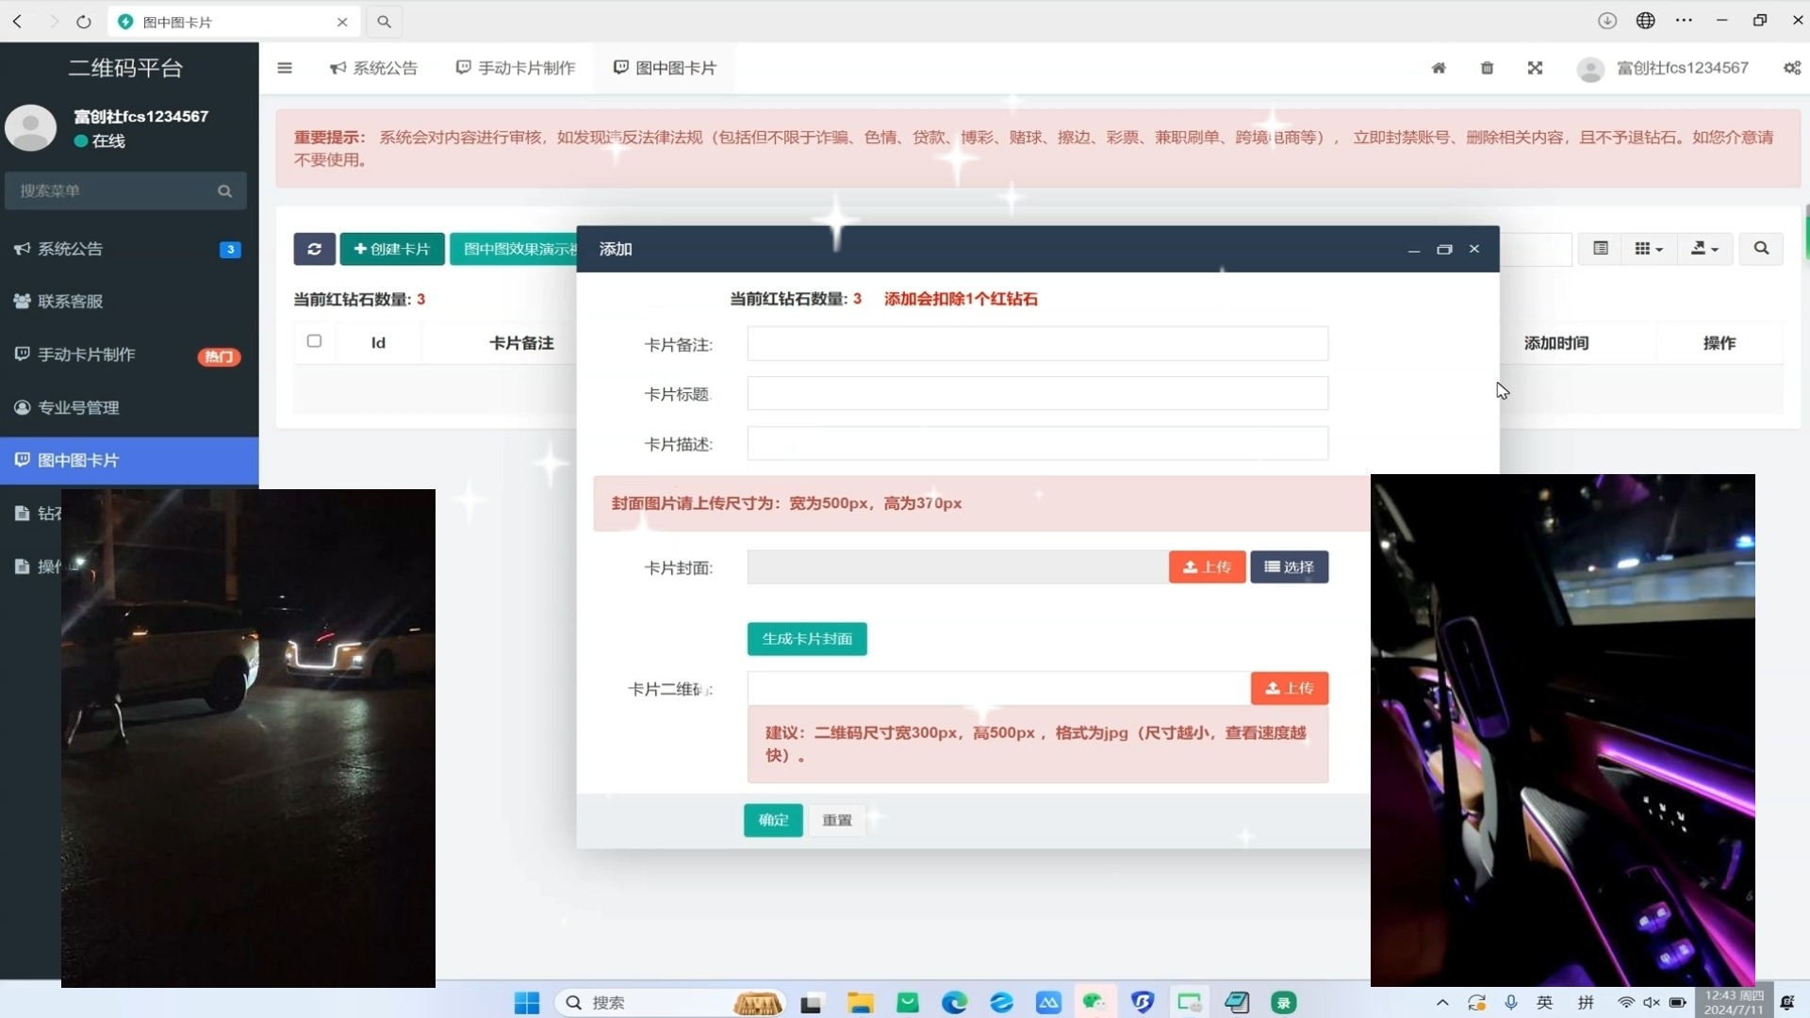Open the export dropdown in table toolbar
This screenshot has width=1810, height=1018.
tap(1704, 249)
